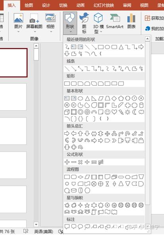Image resolution: width=164 pixels, height=235 pixels.
Task: Click the 获取加载项 button
Action: [x=154, y=18]
